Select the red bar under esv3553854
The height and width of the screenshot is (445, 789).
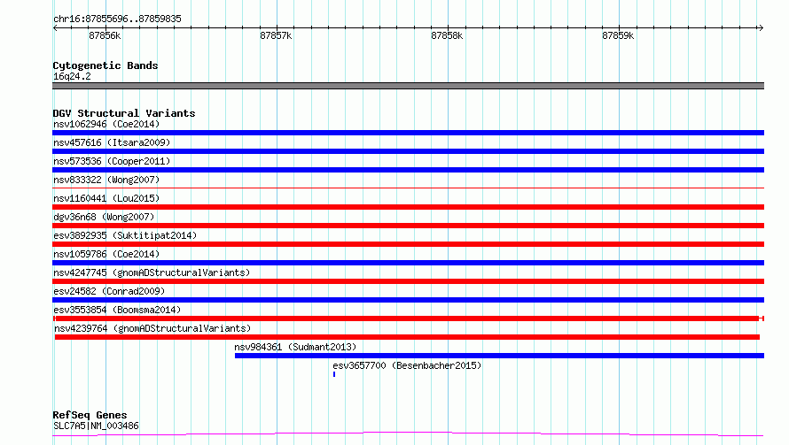click(408, 318)
